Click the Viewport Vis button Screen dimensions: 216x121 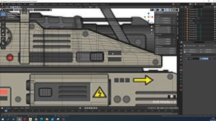point(191,52)
